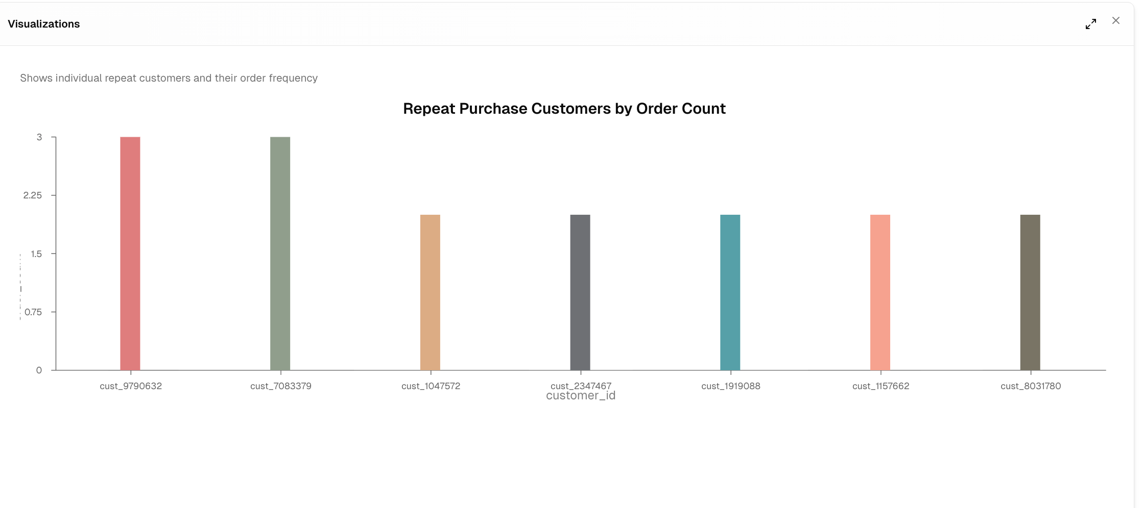Click the cust_1919088 axis label

[x=731, y=386]
